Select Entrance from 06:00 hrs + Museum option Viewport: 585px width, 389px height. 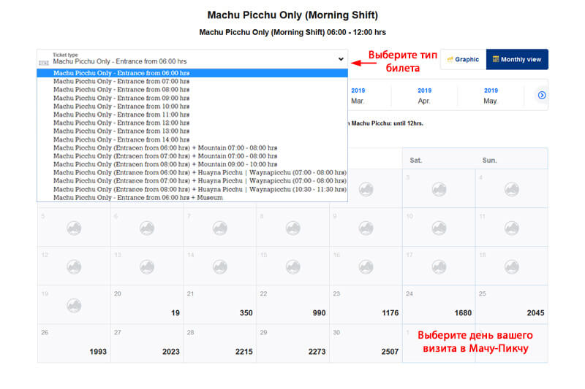(x=192, y=197)
